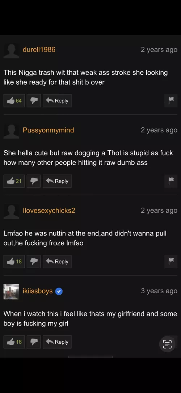Click the blue verified badge beside ikiissboys

pos(59,291)
